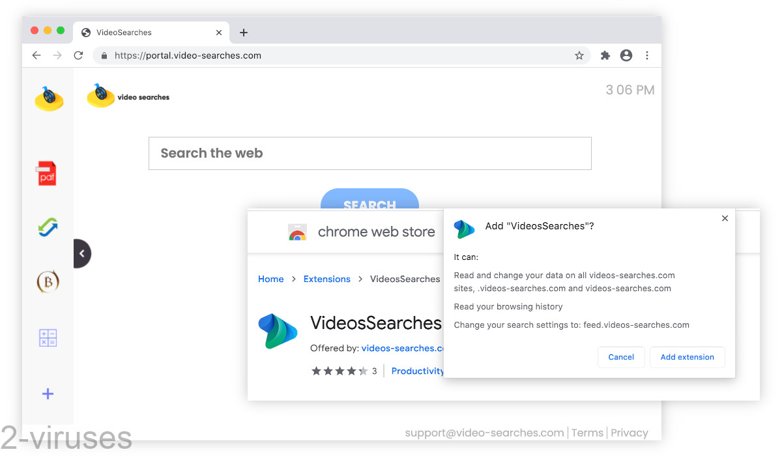Click the Bitcoin sidebar icon
Image resolution: width=782 pixels, height=456 pixels.
(48, 281)
